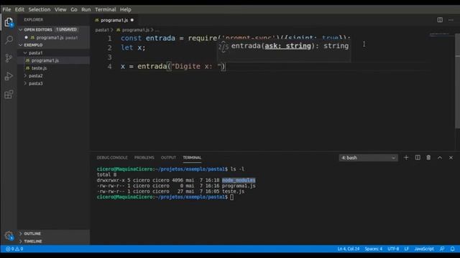This screenshot has height=258, width=460.
Task: Open the Run menu
Action: [x=86, y=9]
